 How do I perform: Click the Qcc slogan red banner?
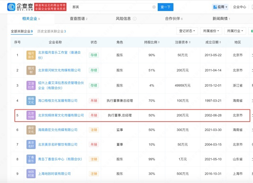(x=50, y=7)
